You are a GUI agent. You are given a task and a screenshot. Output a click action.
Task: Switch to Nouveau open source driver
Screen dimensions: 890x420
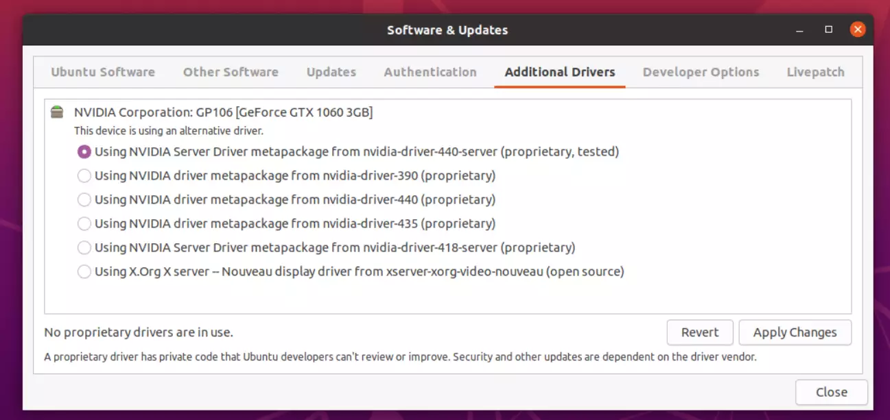tap(351, 271)
